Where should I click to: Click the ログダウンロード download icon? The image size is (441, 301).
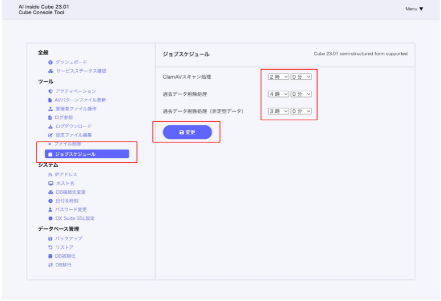51,126
